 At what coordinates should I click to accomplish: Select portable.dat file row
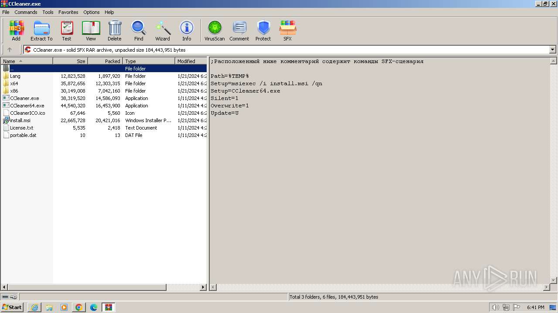point(104,135)
